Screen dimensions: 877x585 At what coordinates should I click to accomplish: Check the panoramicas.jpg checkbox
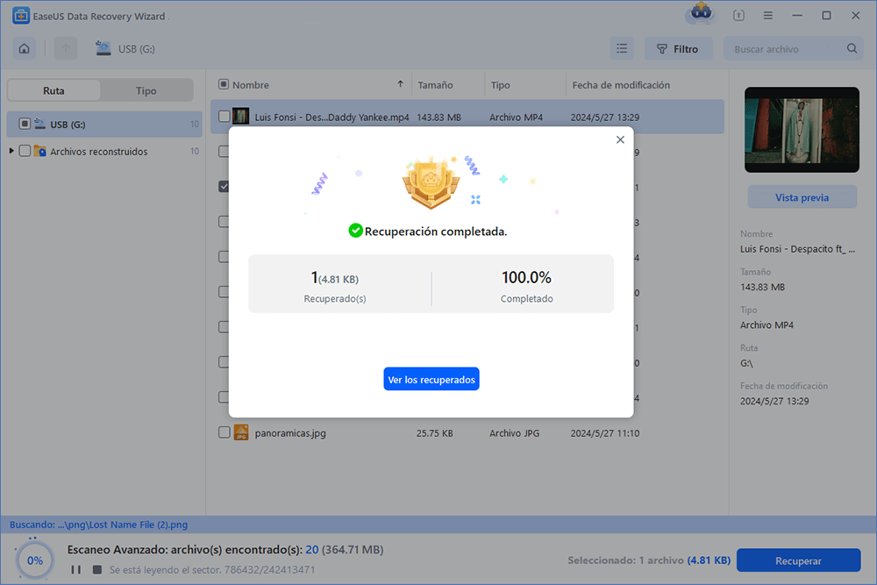coord(225,432)
